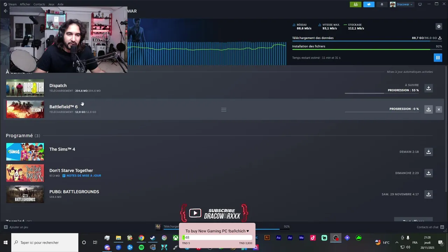Viewport: 448px width, 252px height.
Task: Click Steam window vertical scrollbar
Action: pos(446,128)
